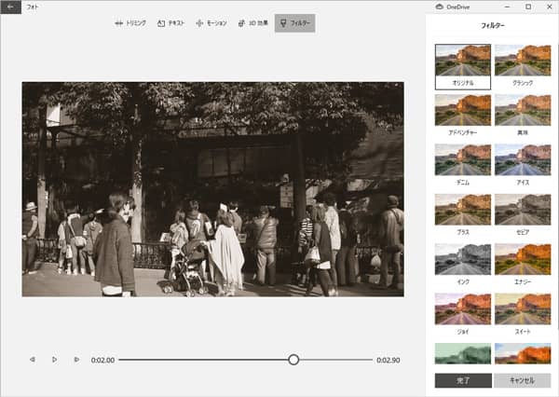Click the キャンセル (Cancel) button

pos(522,380)
